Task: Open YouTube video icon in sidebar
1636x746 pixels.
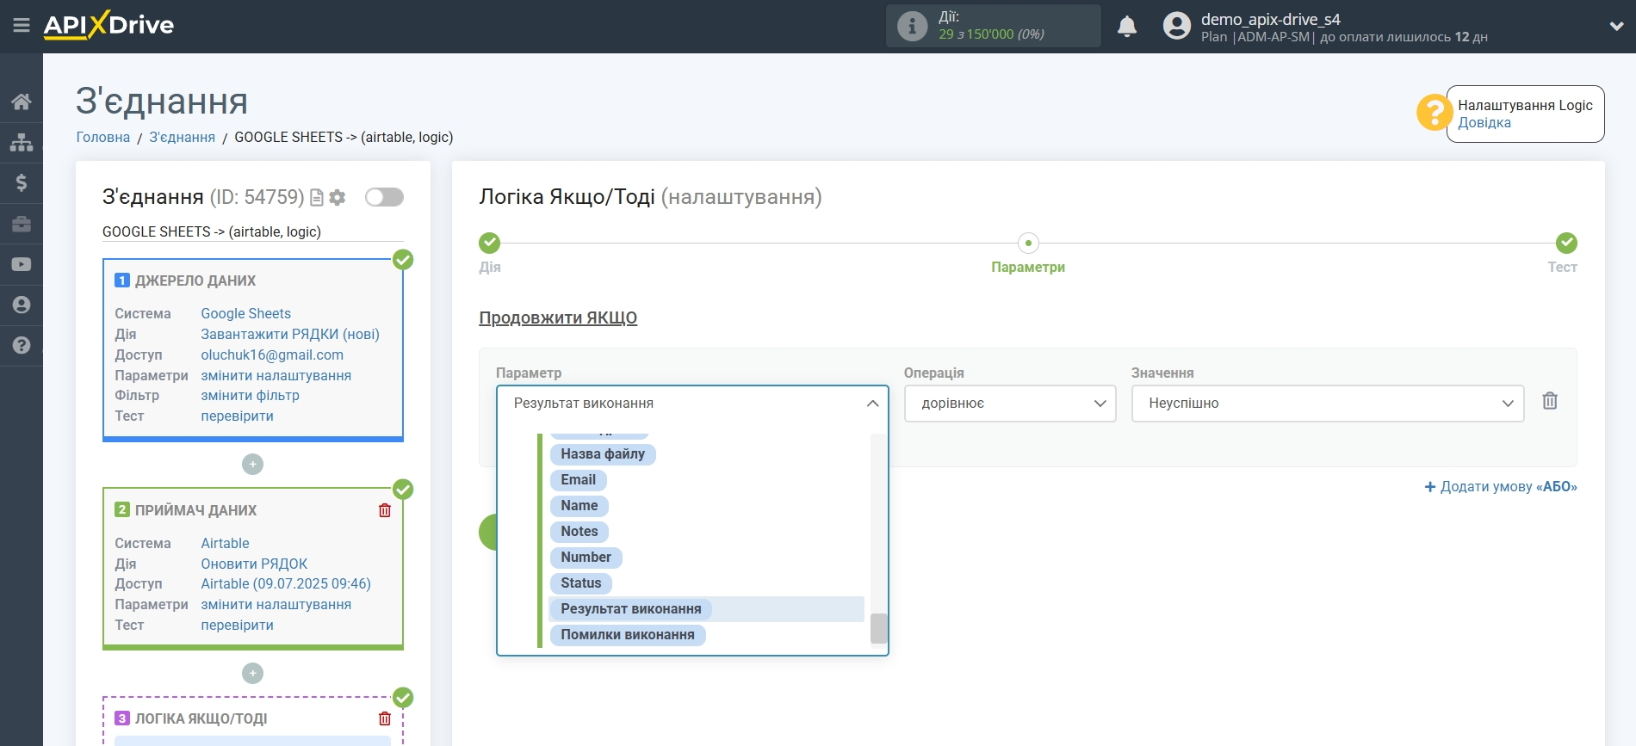Action: coord(22,264)
